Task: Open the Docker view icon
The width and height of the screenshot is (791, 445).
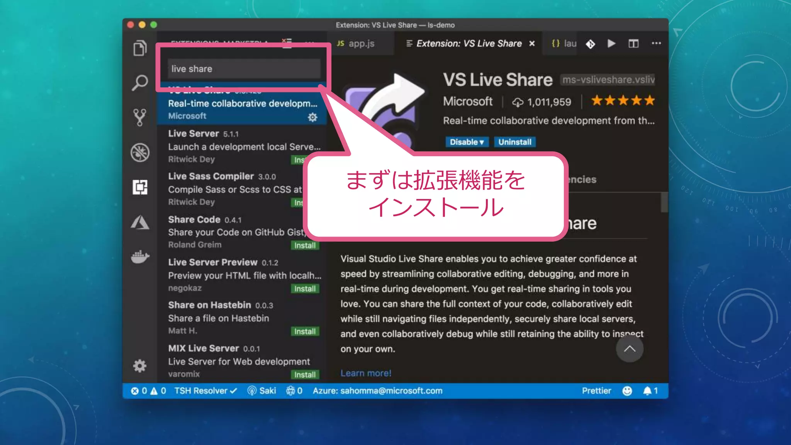Action: click(140, 256)
